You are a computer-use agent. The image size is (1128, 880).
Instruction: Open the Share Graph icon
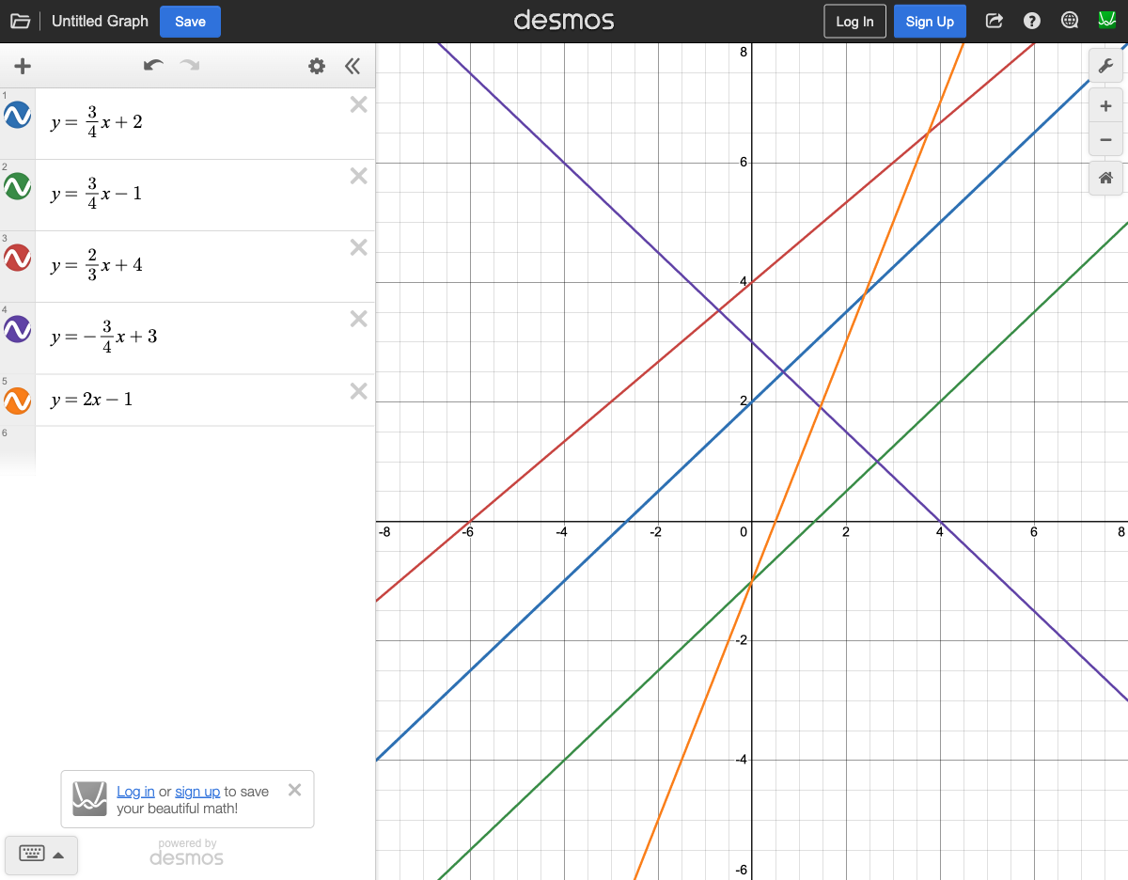click(994, 21)
